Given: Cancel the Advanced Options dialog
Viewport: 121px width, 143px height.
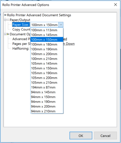Looking at the screenshot, I should coord(105,135).
